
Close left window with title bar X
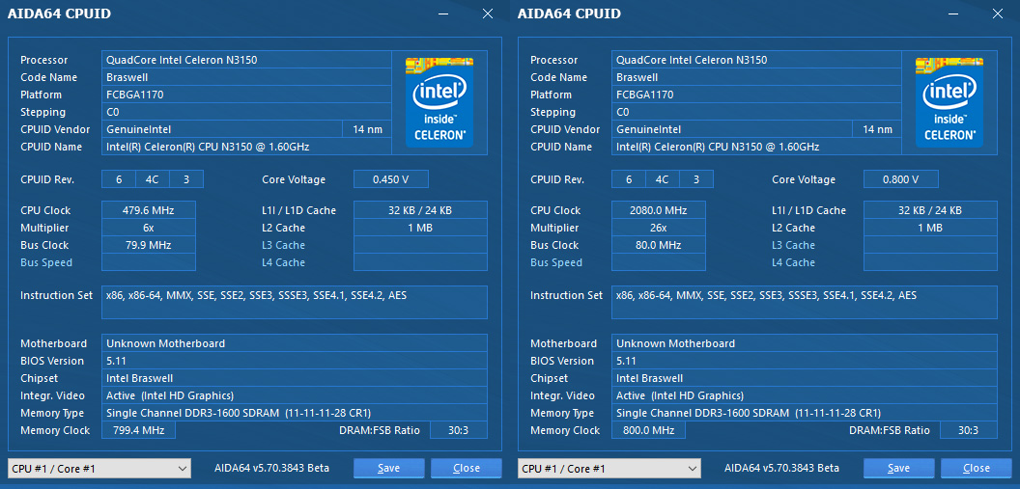(x=488, y=14)
